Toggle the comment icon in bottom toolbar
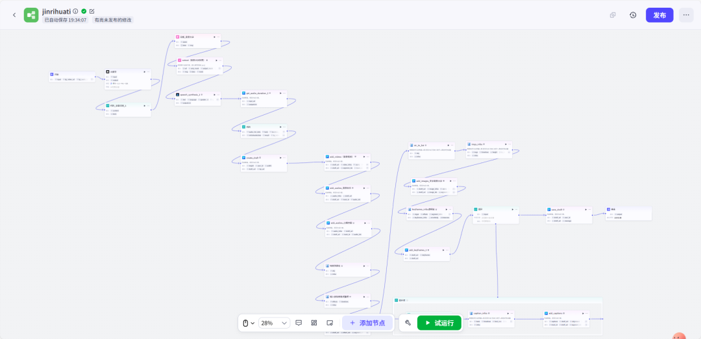Screen dimensions: 701x339 click(x=299, y=323)
